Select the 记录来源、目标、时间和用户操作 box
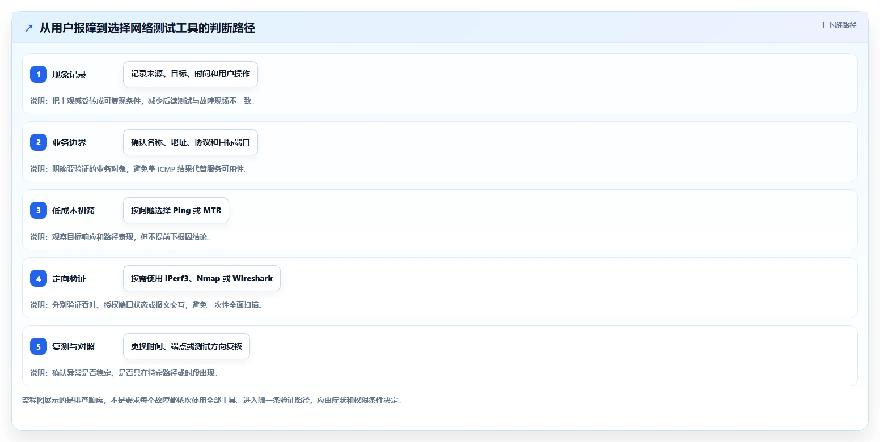Viewport: 880px width, 442px height. 191,74
